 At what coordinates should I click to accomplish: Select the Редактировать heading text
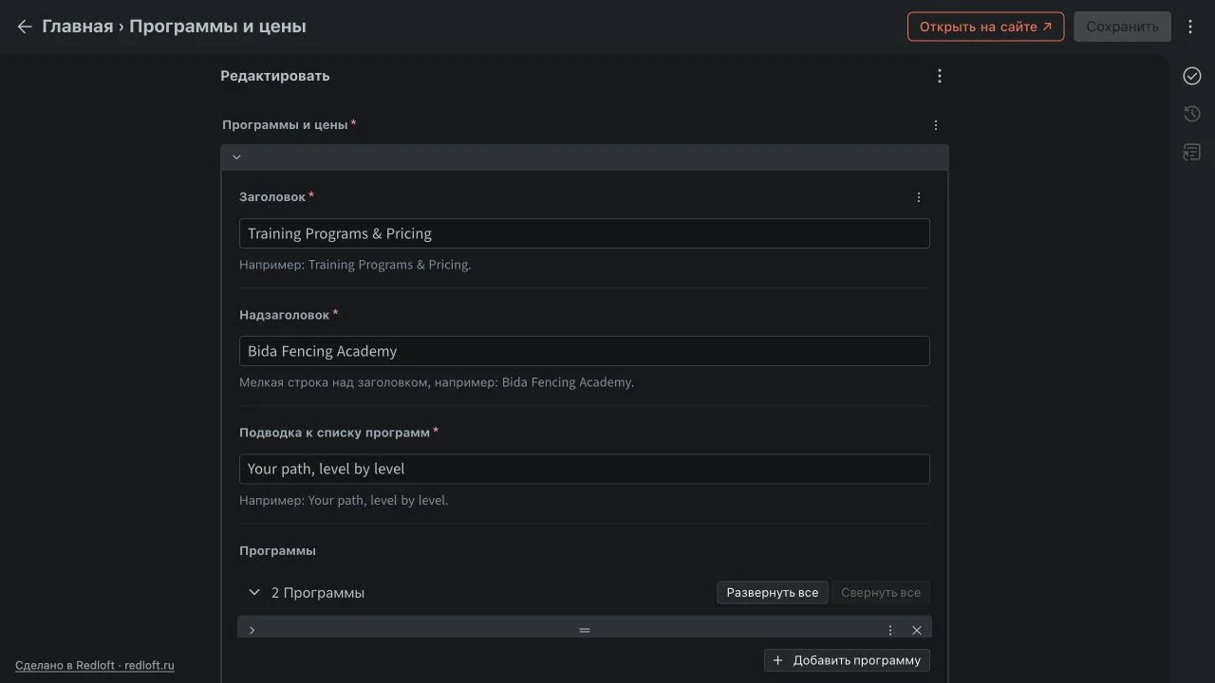coord(275,76)
